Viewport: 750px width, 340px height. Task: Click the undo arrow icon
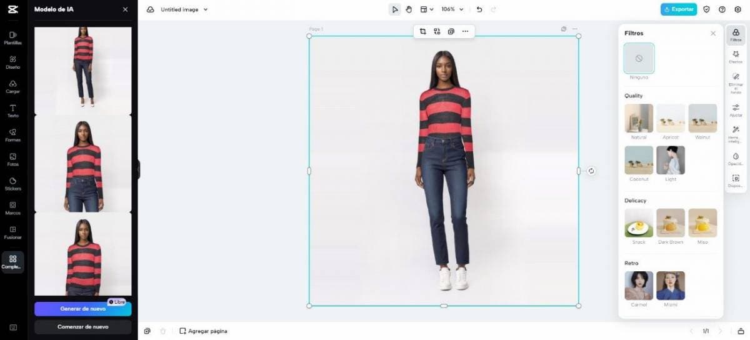479,9
